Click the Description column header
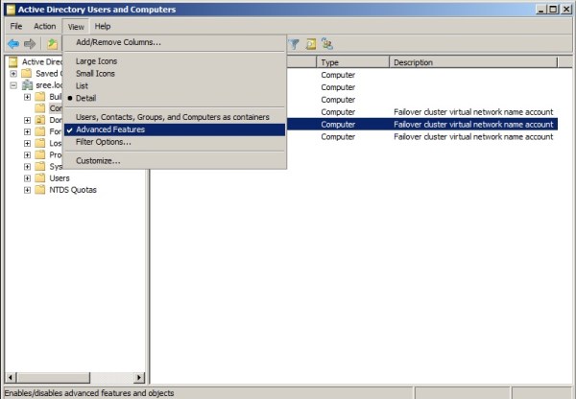576x399 pixels. point(470,62)
